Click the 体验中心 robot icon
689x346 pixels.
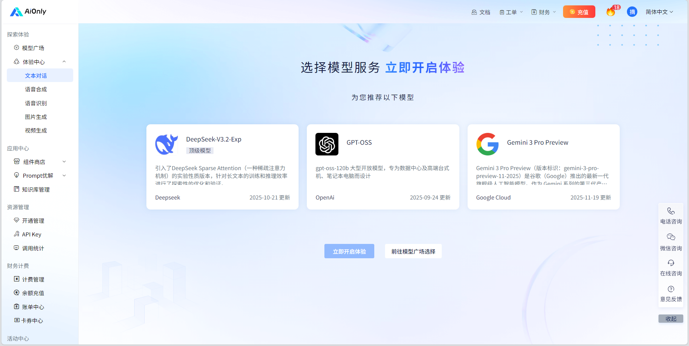click(x=17, y=62)
